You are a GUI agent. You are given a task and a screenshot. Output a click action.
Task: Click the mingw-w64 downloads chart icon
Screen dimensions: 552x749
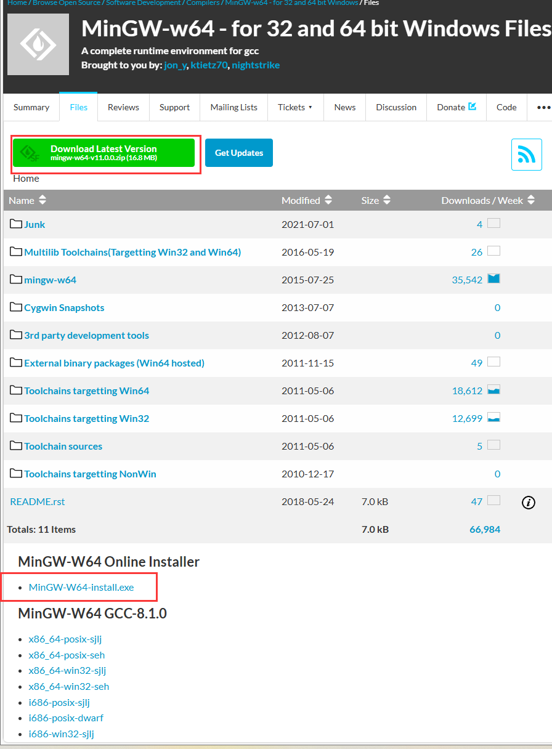[493, 279]
